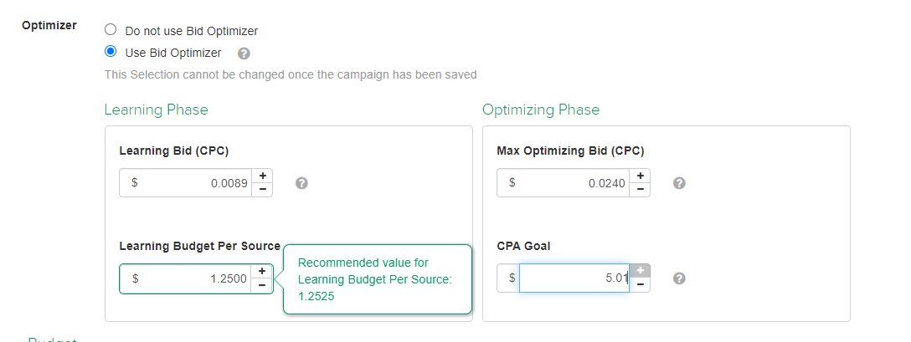
Task: Focus the Learning Budget Per Source input
Action: [x=197, y=278]
